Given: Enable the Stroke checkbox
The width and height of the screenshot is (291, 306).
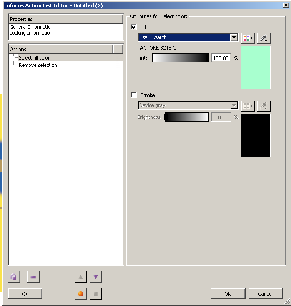Looking at the screenshot, I should point(134,95).
